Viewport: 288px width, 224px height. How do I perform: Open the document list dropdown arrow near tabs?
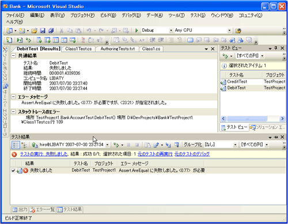click(206, 49)
